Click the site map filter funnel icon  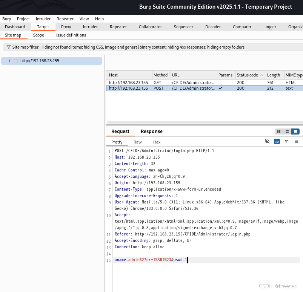pos(9,47)
